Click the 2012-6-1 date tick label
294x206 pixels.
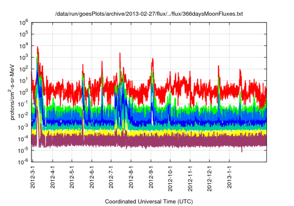point(91,177)
